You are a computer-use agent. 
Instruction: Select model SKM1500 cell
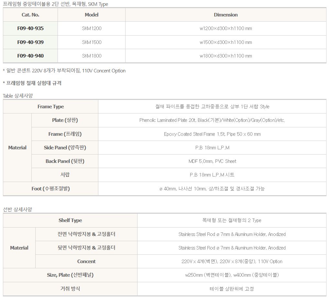coord(92,42)
